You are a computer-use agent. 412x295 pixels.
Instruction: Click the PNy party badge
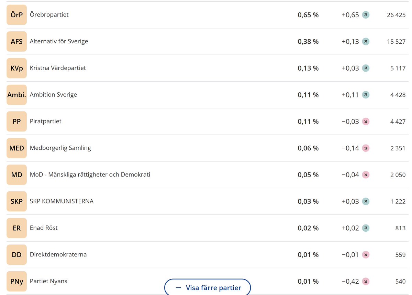tap(16, 281)
